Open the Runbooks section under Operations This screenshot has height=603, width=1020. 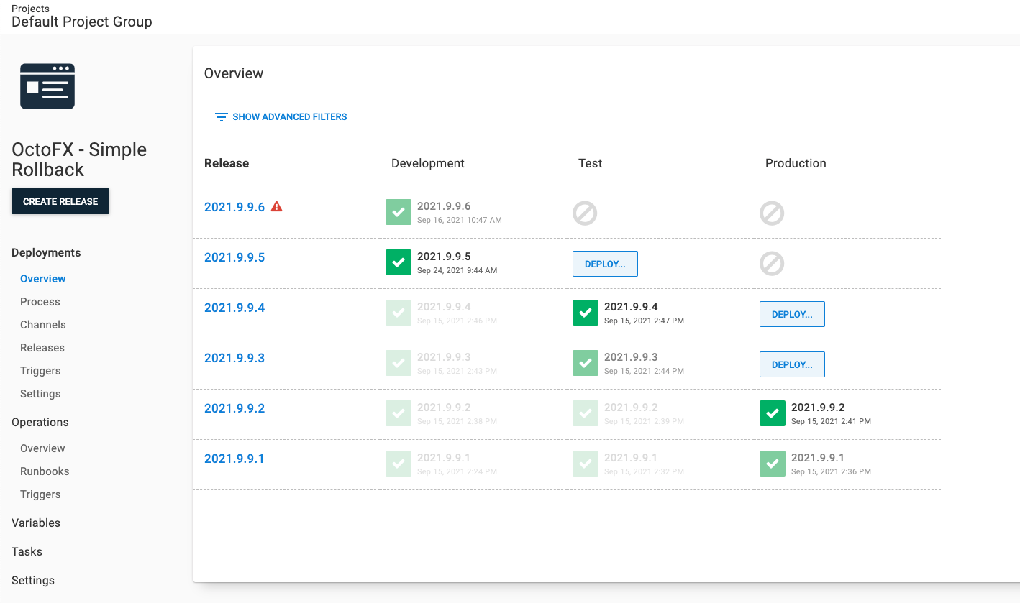45,471
